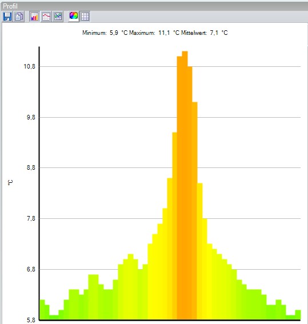308x324 pixels.
Task: Click the 6,8 y-axis label
Action: pos(31,269)
